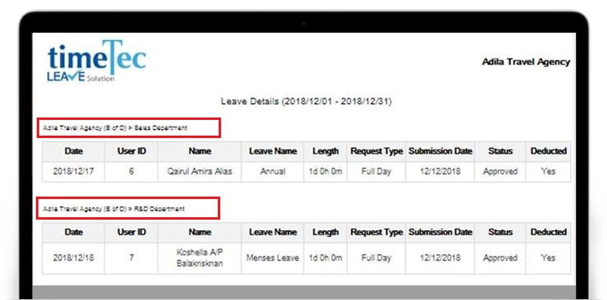Click the Date column header in the R&D Department table
Screen dimensions: 607x300
(74, 232)
